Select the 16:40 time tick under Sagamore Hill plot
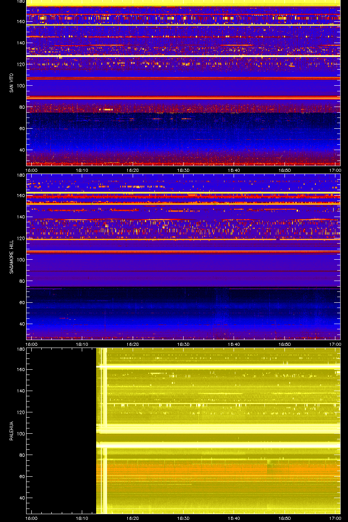Image resolution: width=348 pixels, height=522 pixels. coord(234,344)
